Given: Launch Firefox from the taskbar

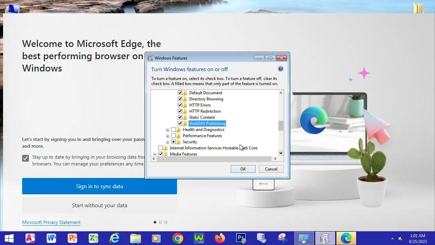Looking at the screenshot, I should [220, 238].
